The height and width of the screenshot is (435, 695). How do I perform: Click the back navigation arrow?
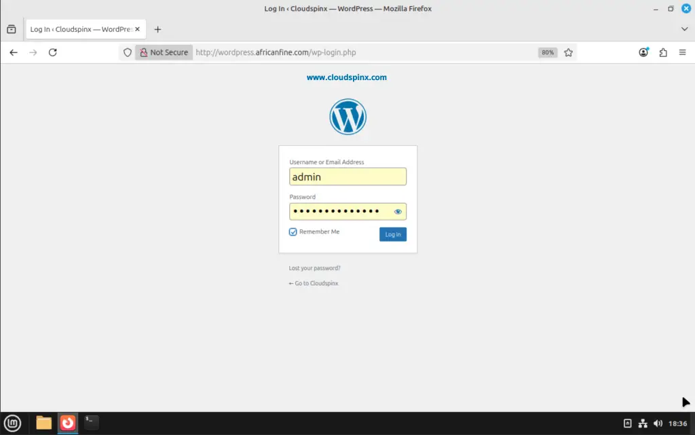point(14,52)
